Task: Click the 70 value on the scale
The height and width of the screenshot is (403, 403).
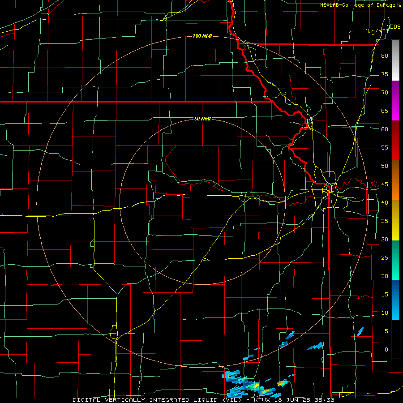Action: click(385, 93)
